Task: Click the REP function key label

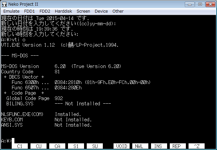Action: click(178, 146)
